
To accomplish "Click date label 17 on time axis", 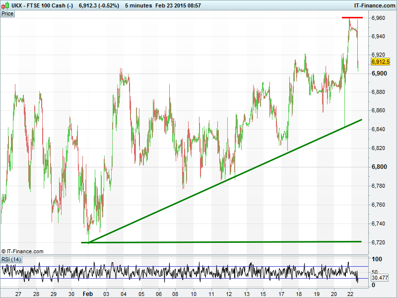I will coord(281,294).
